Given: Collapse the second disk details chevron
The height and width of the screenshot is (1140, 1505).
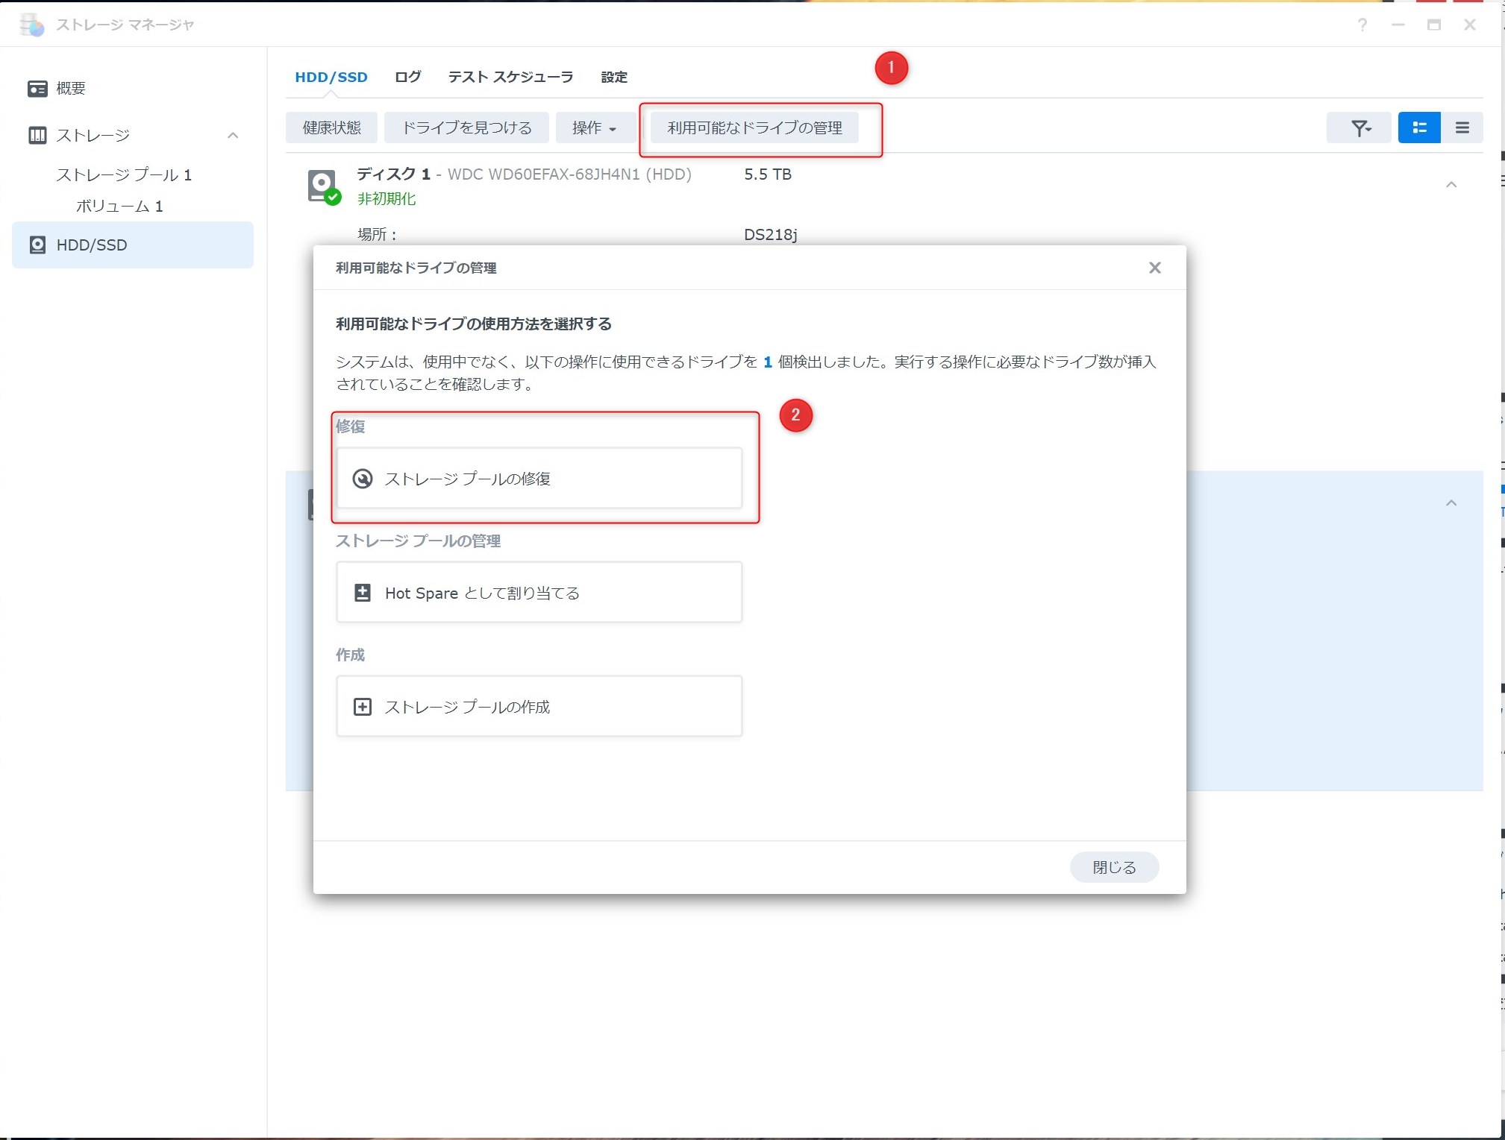Looking at the screenshot, I should [1451, 503].
